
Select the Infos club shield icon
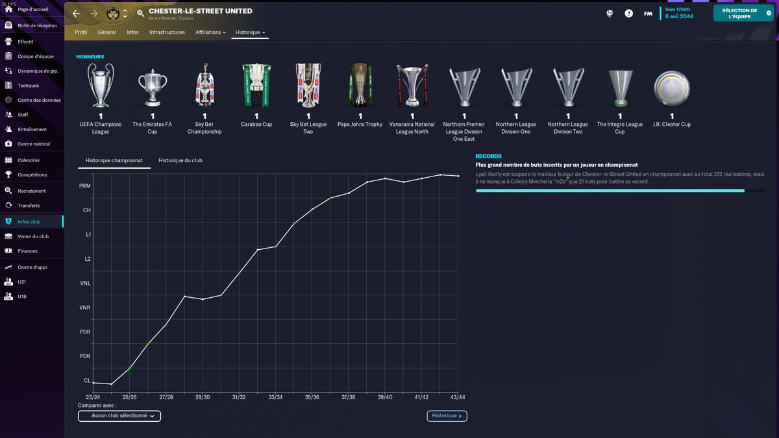pyautogui.click(x=8, y=221)
